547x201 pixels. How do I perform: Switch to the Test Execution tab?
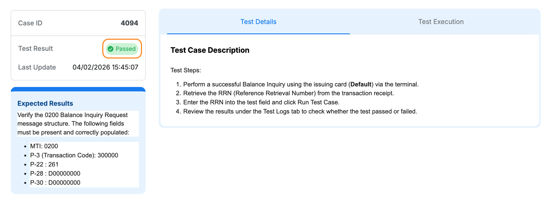coord(441,22)
